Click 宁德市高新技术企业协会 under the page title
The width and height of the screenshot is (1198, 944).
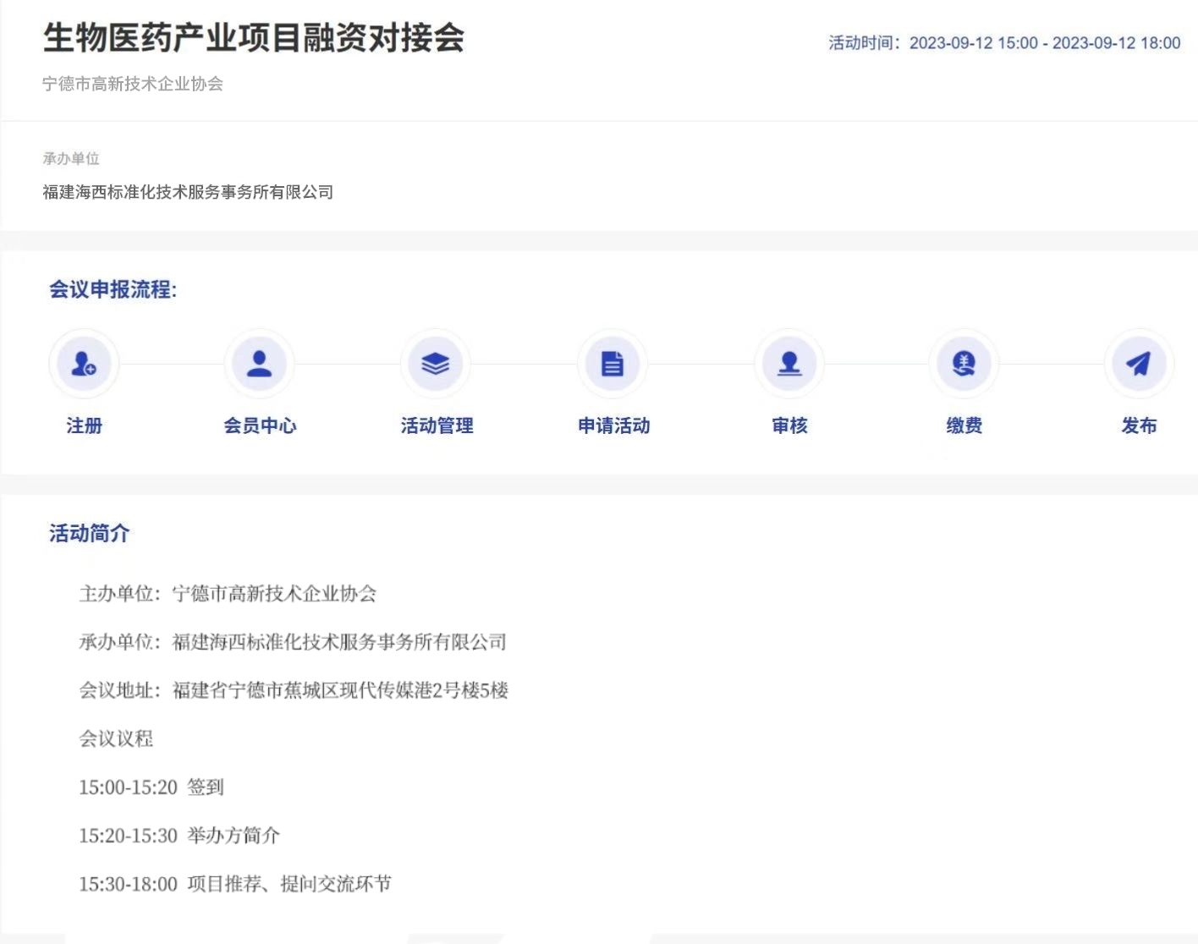click(x=133, y=84)
